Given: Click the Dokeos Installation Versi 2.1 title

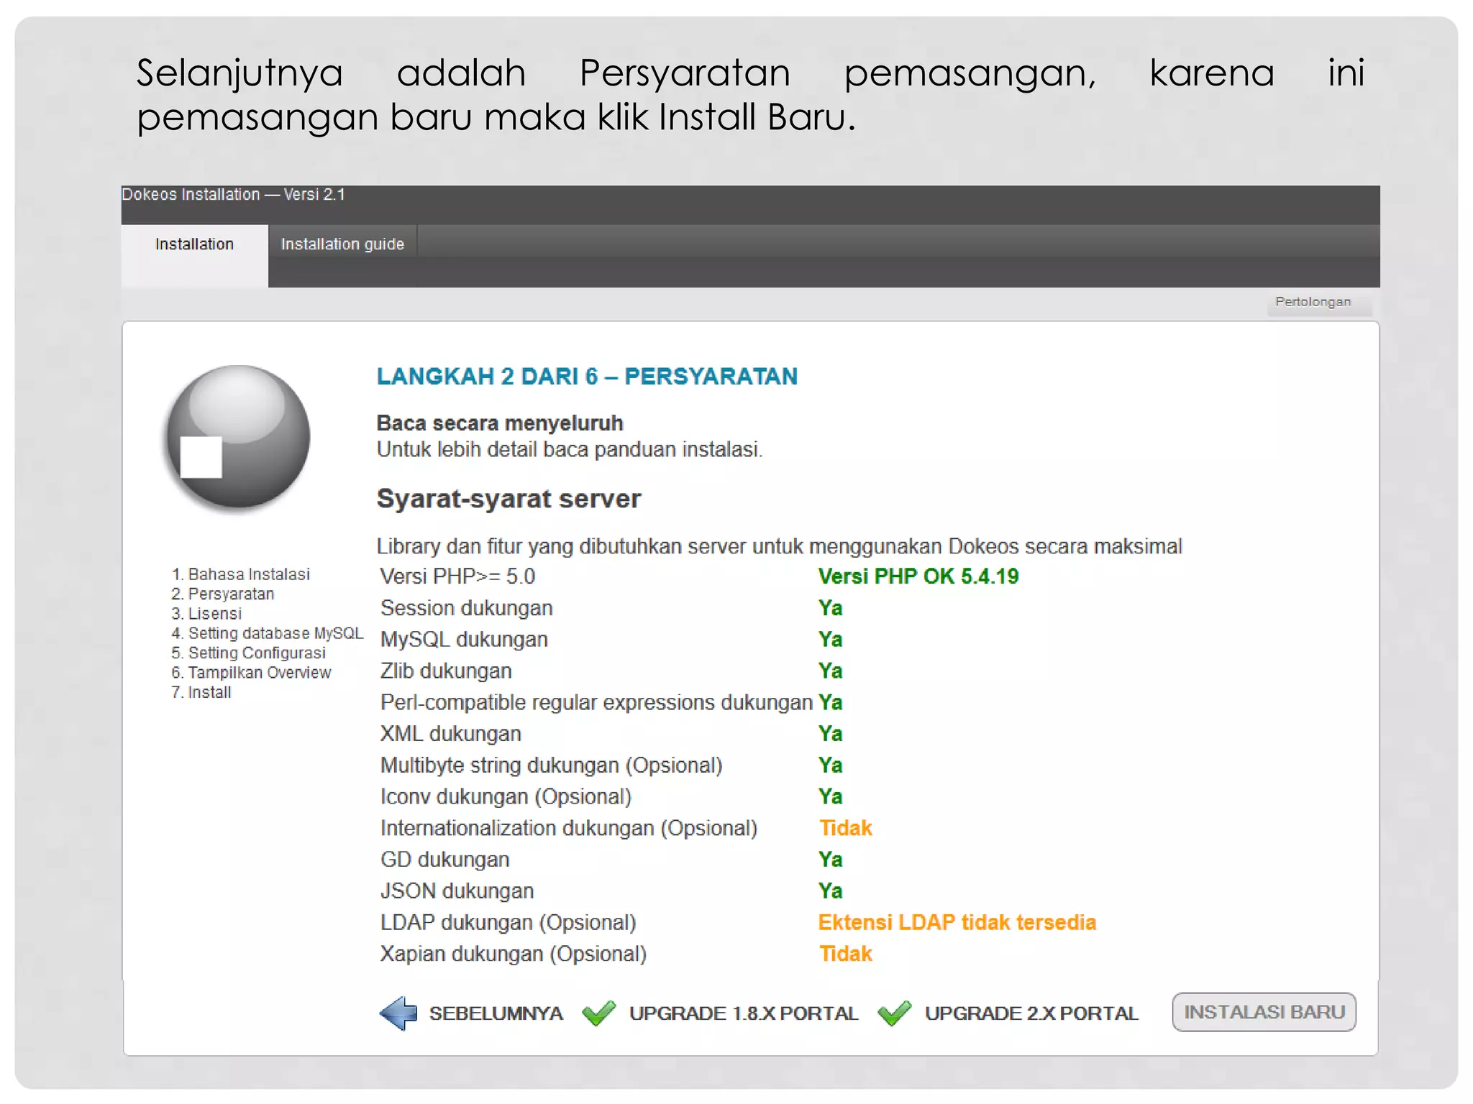Looking at the screenshot, I should point(234,195).
